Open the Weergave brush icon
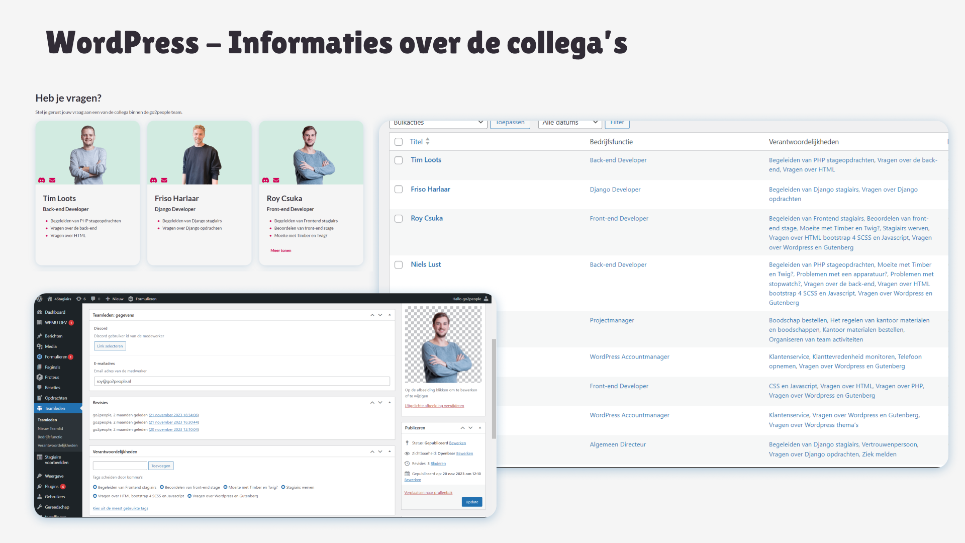Screen dimensions: 965x543 point(40,476)
